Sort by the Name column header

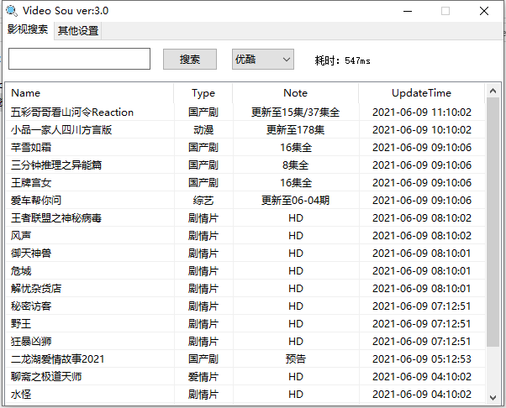[90, 93]
